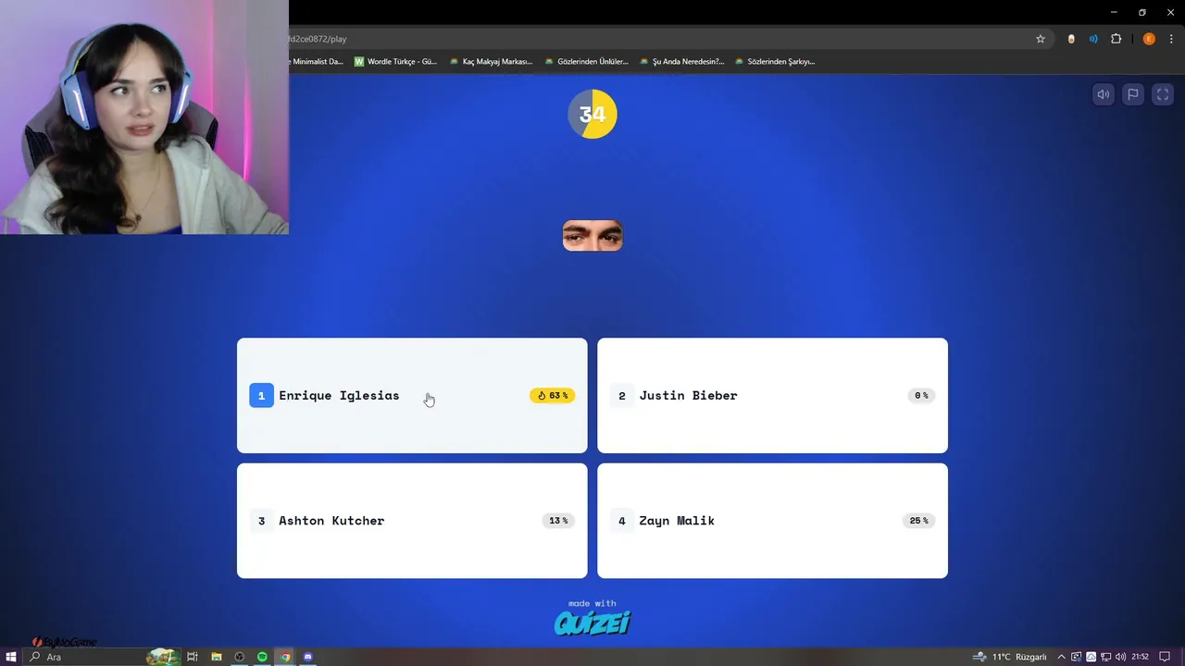Click the clock showing 21:52
Image resolution: width=1185 pixels, height=666 pixels.
(1140, 657)
